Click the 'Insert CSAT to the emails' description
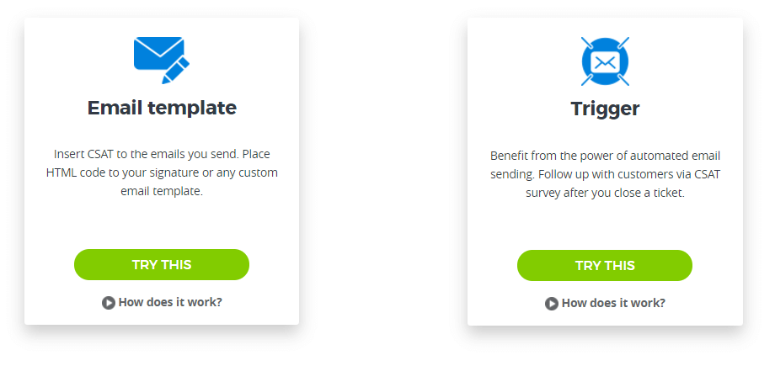Viewport: 775px width, 366px height. pyautogui.click(x=162, y=172)
